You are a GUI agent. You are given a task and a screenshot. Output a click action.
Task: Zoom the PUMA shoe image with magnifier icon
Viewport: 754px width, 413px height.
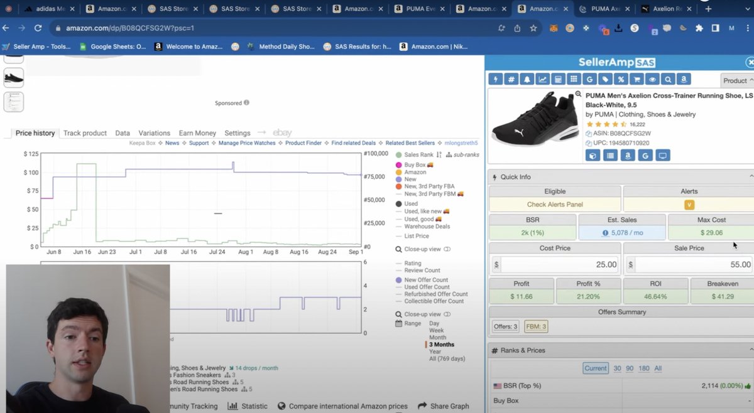pos(578,94)
